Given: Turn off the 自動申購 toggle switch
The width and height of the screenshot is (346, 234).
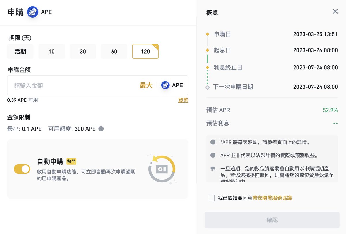Looking at the screenshot, I should [22, 169].
